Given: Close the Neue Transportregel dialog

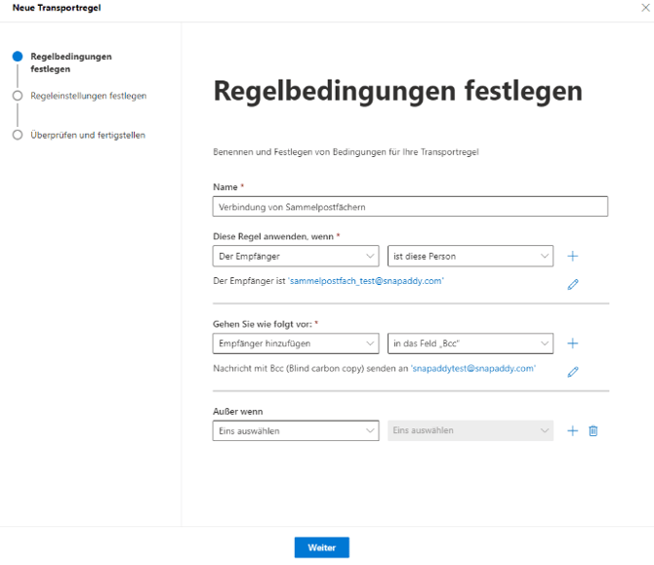Looking at the screenshot, I should coord(644,8).
